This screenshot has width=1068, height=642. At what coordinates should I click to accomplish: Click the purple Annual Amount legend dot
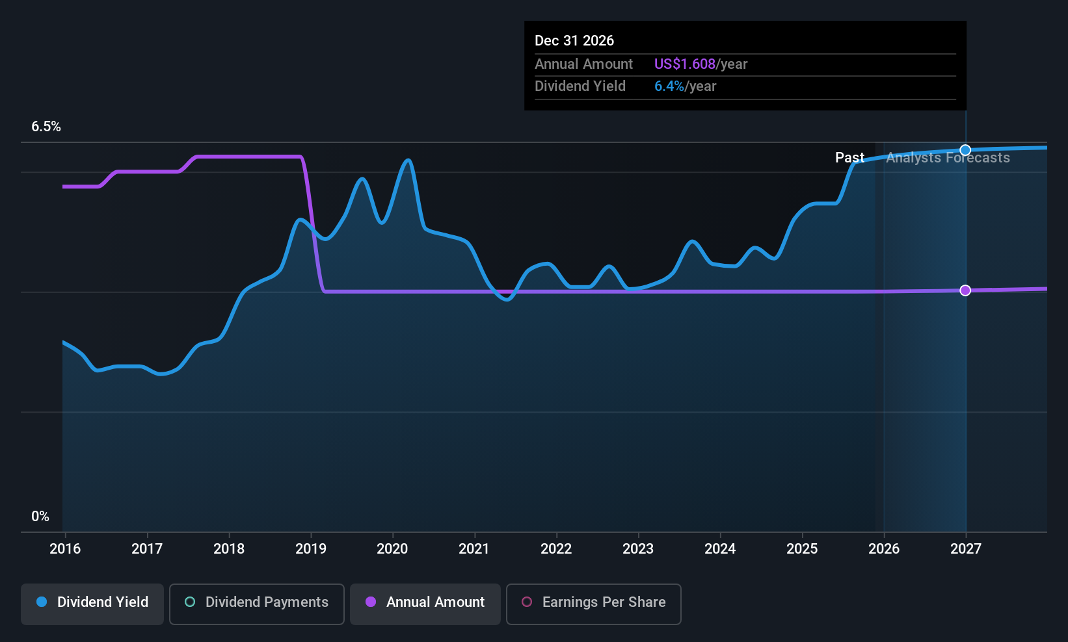tap(370, 602)
